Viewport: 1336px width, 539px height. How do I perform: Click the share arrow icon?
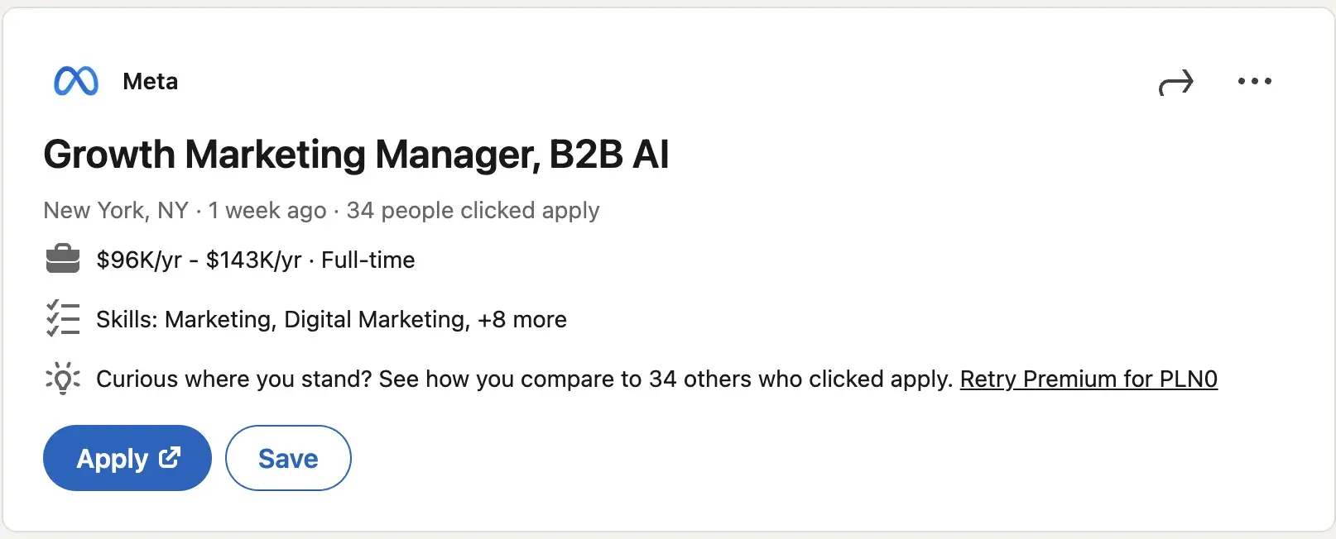1176,82
